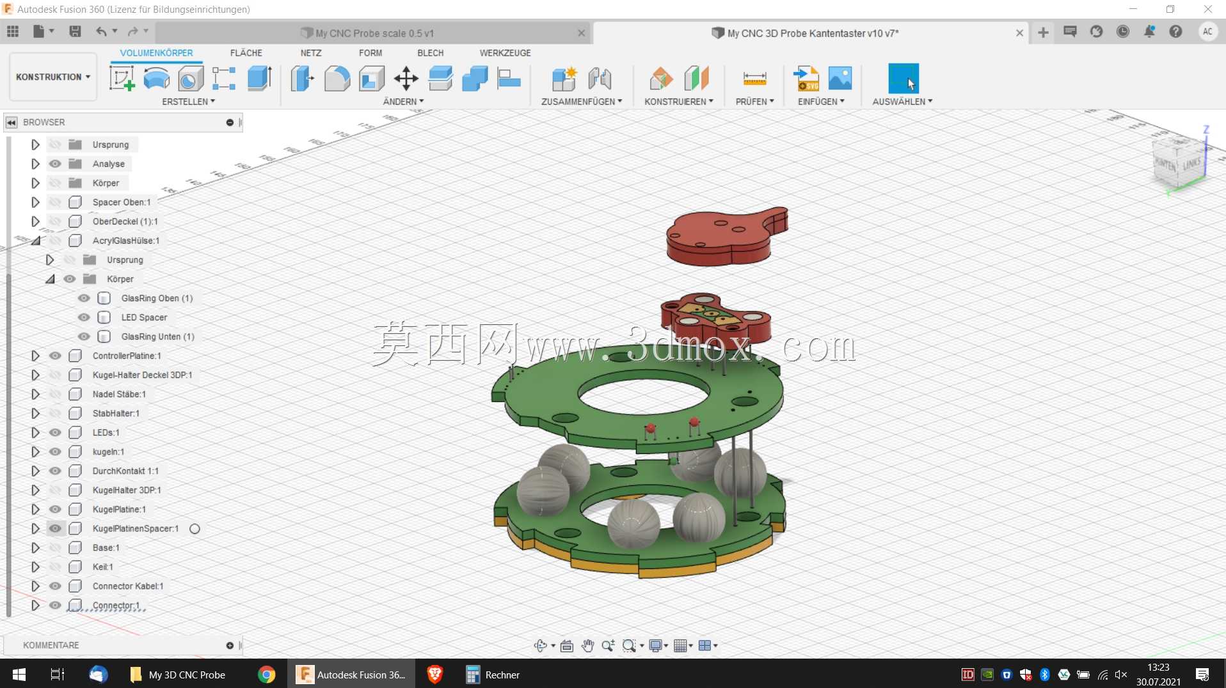Toggle visibility of Analyse folder
This screenshot has height=688, width=1226.
56,164
